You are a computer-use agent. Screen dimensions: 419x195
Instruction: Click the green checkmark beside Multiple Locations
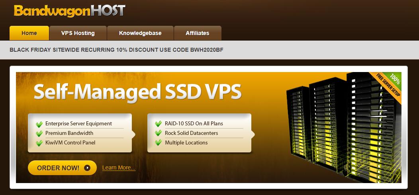pyautogui.click(x=159, y=142)
